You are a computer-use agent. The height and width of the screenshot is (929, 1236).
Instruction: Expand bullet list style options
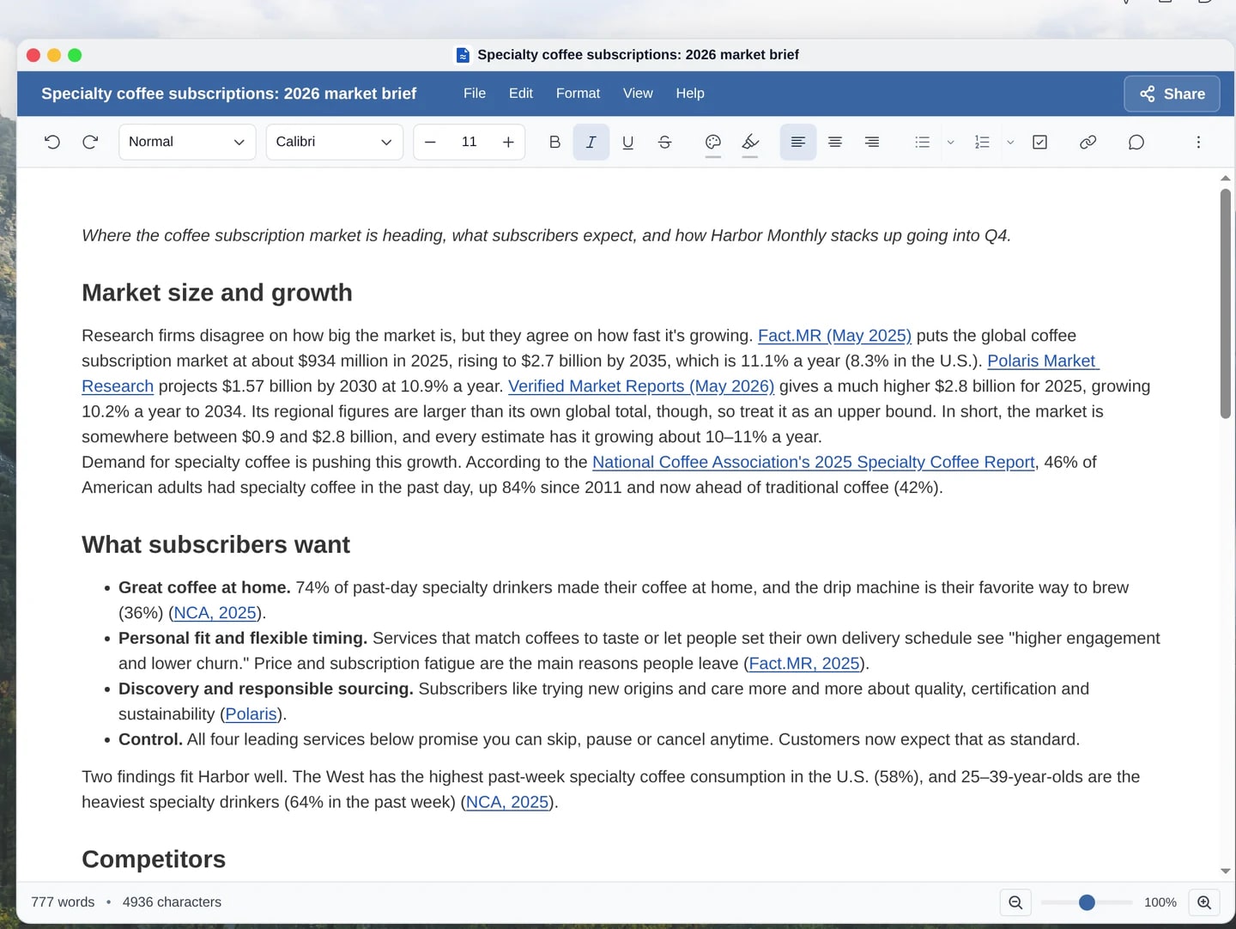[950, 142]
